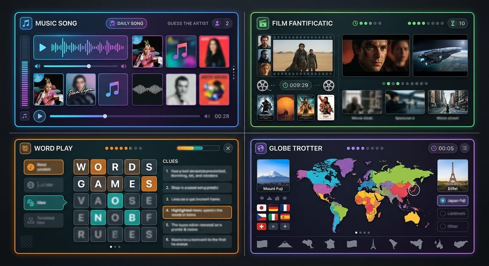The image size is (489, 266).
Task: Open the desert film strip scene
Action: (302, 55)
